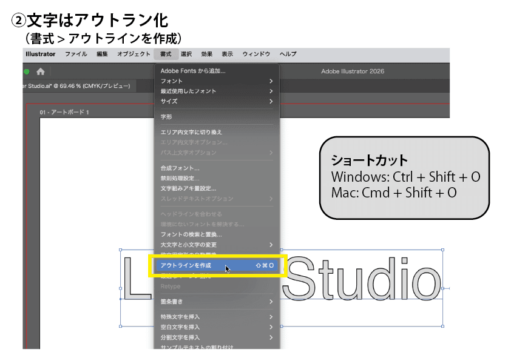Click the outlined Studio text on canvas

[361, 279]
